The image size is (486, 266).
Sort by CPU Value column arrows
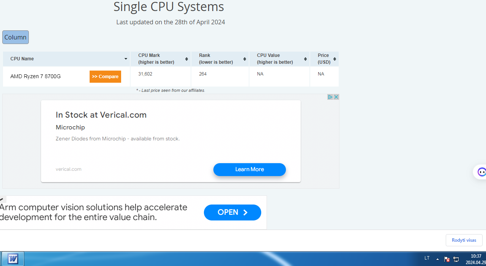pos(305,59)
